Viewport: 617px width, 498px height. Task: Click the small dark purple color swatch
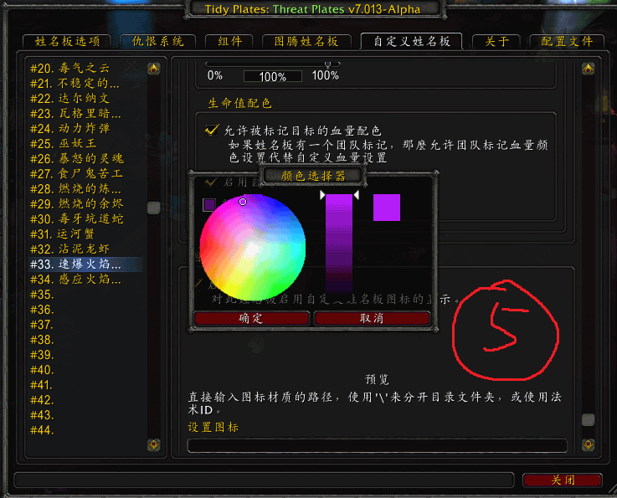[209, 204]
